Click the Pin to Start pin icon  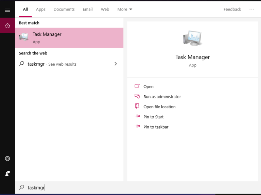pyautogui.click(x=137, y=117)
